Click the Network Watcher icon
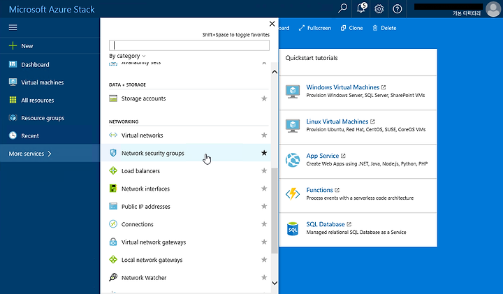 (113, 277)
